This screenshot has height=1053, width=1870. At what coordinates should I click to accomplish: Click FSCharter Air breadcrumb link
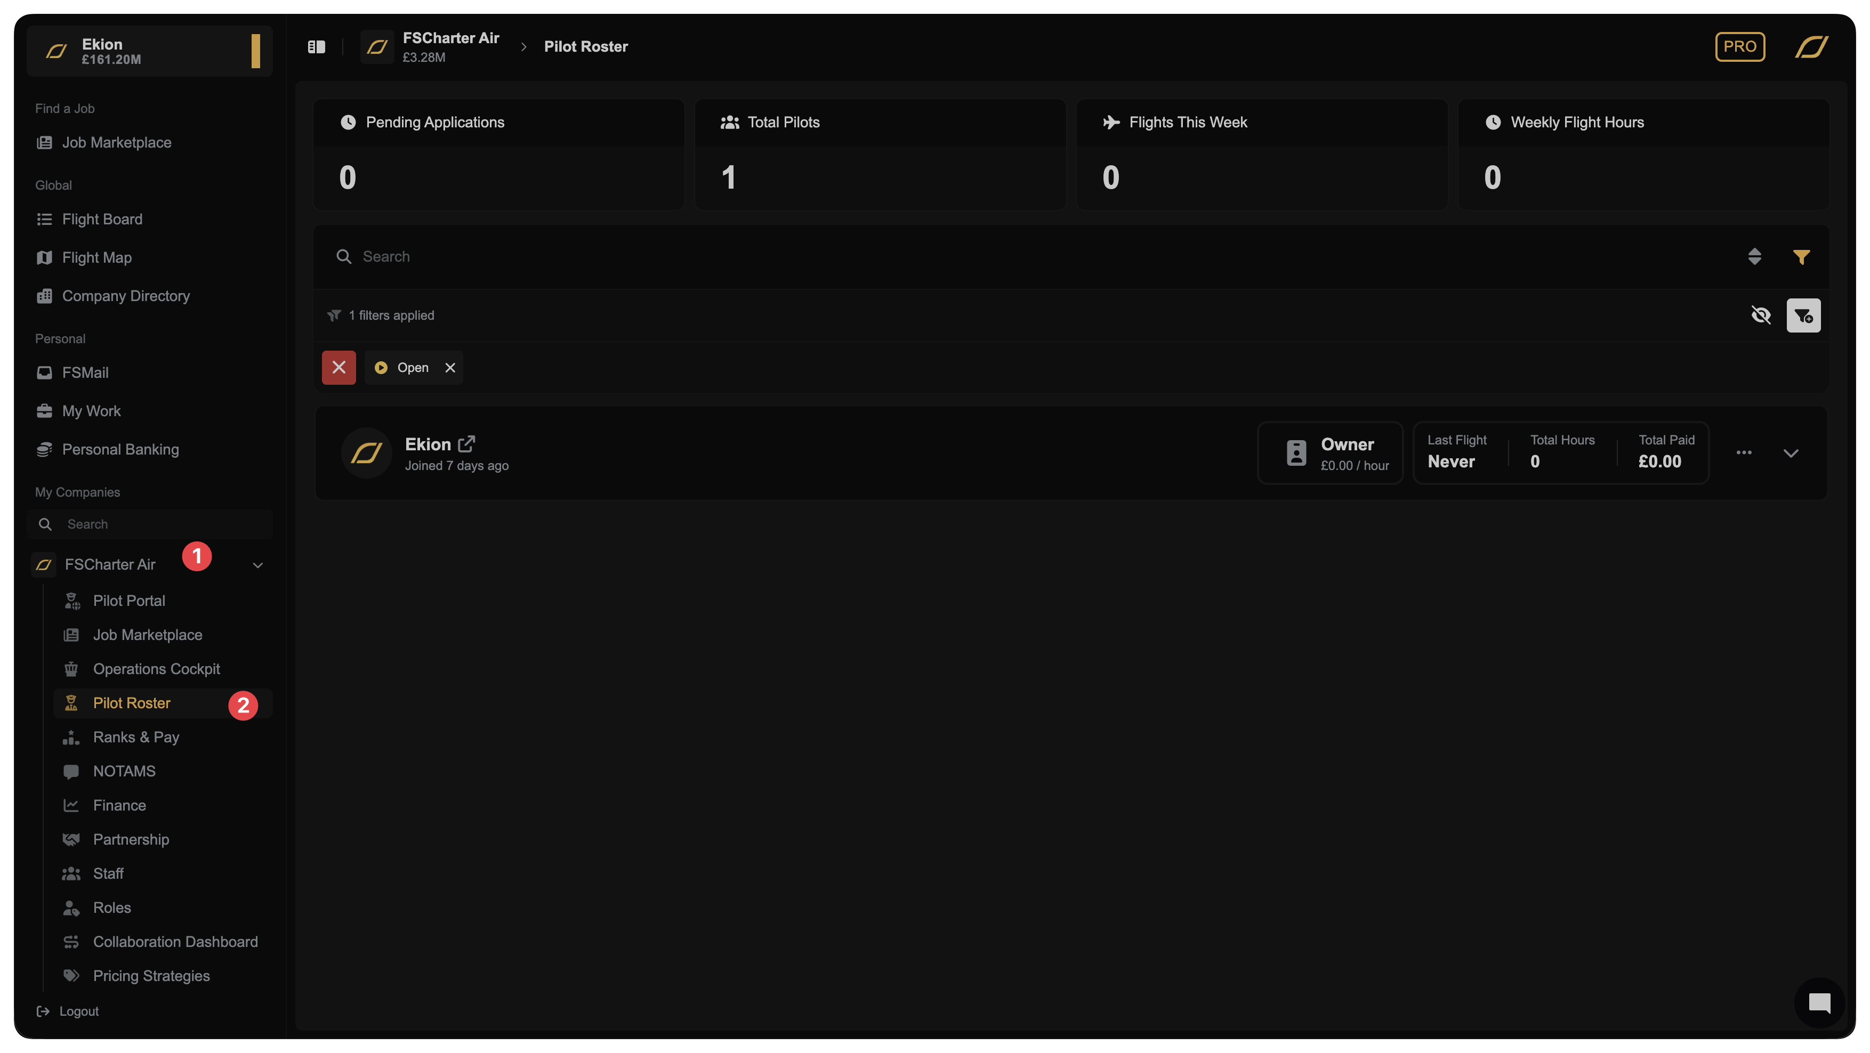tap(450, 38)
